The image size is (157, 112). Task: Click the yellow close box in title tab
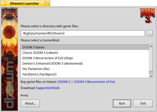tap(3, 3)
